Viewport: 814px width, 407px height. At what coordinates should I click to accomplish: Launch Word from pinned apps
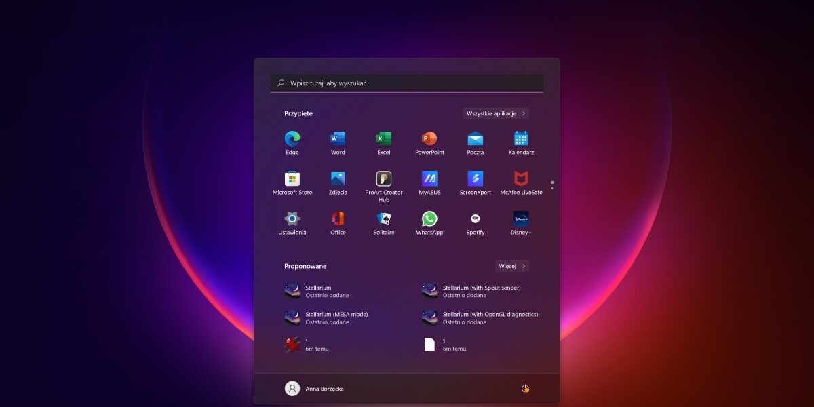(338, 142)
